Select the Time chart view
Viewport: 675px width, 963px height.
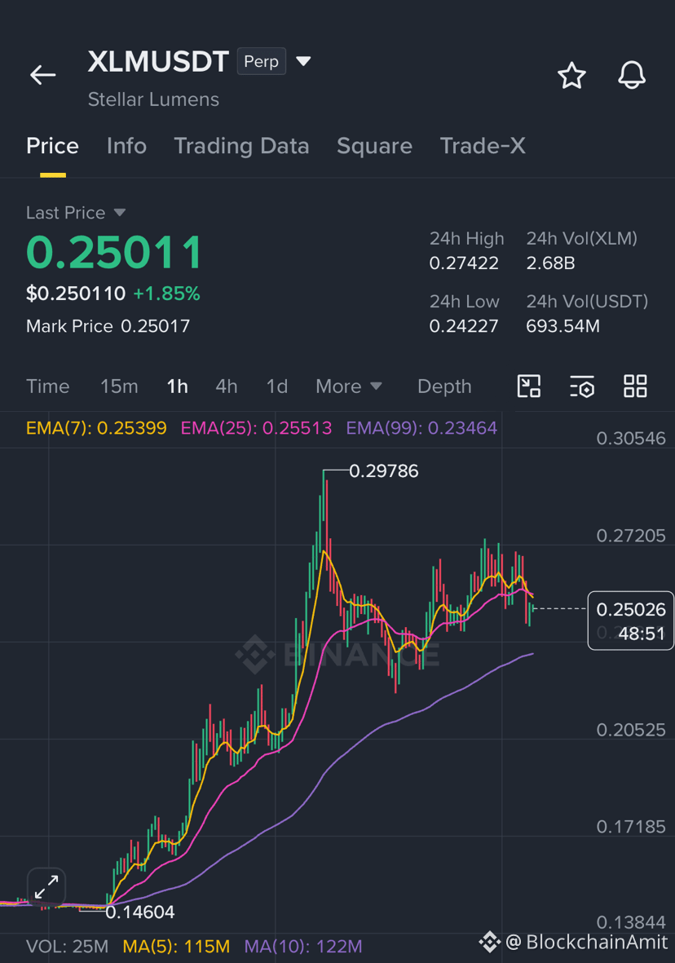click(48, 387)
